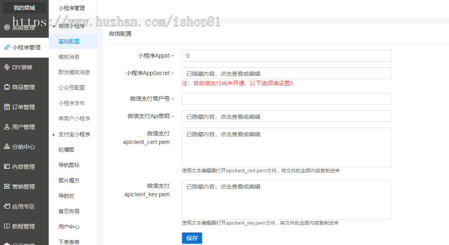
Task: Click the blue 保存 button
Action: (x=192, y=238)
